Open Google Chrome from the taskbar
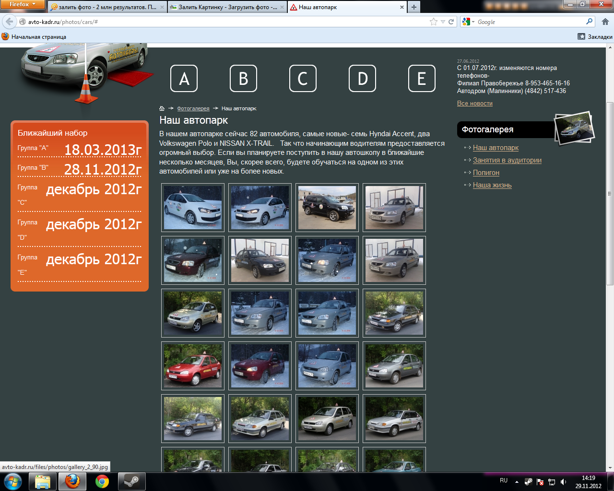614x491 pixels. 102,481
